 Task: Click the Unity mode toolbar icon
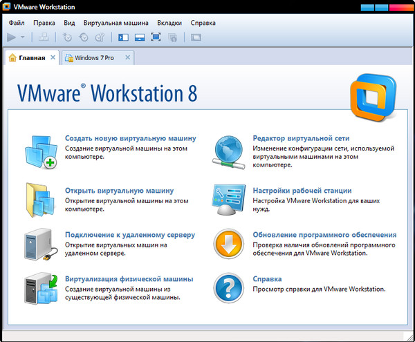click(172, 37)
